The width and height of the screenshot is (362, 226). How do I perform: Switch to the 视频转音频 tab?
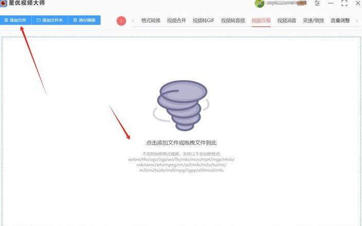click(x=233, y=21)
